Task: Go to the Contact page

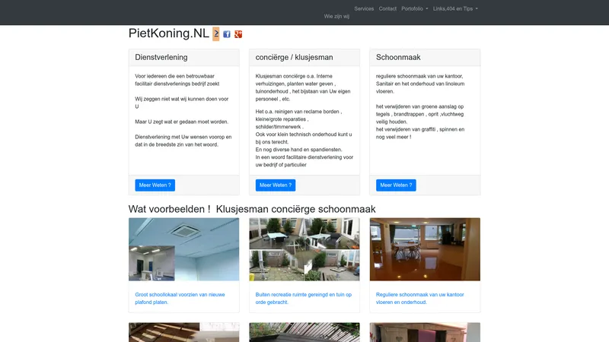Action: pos(387,8)
